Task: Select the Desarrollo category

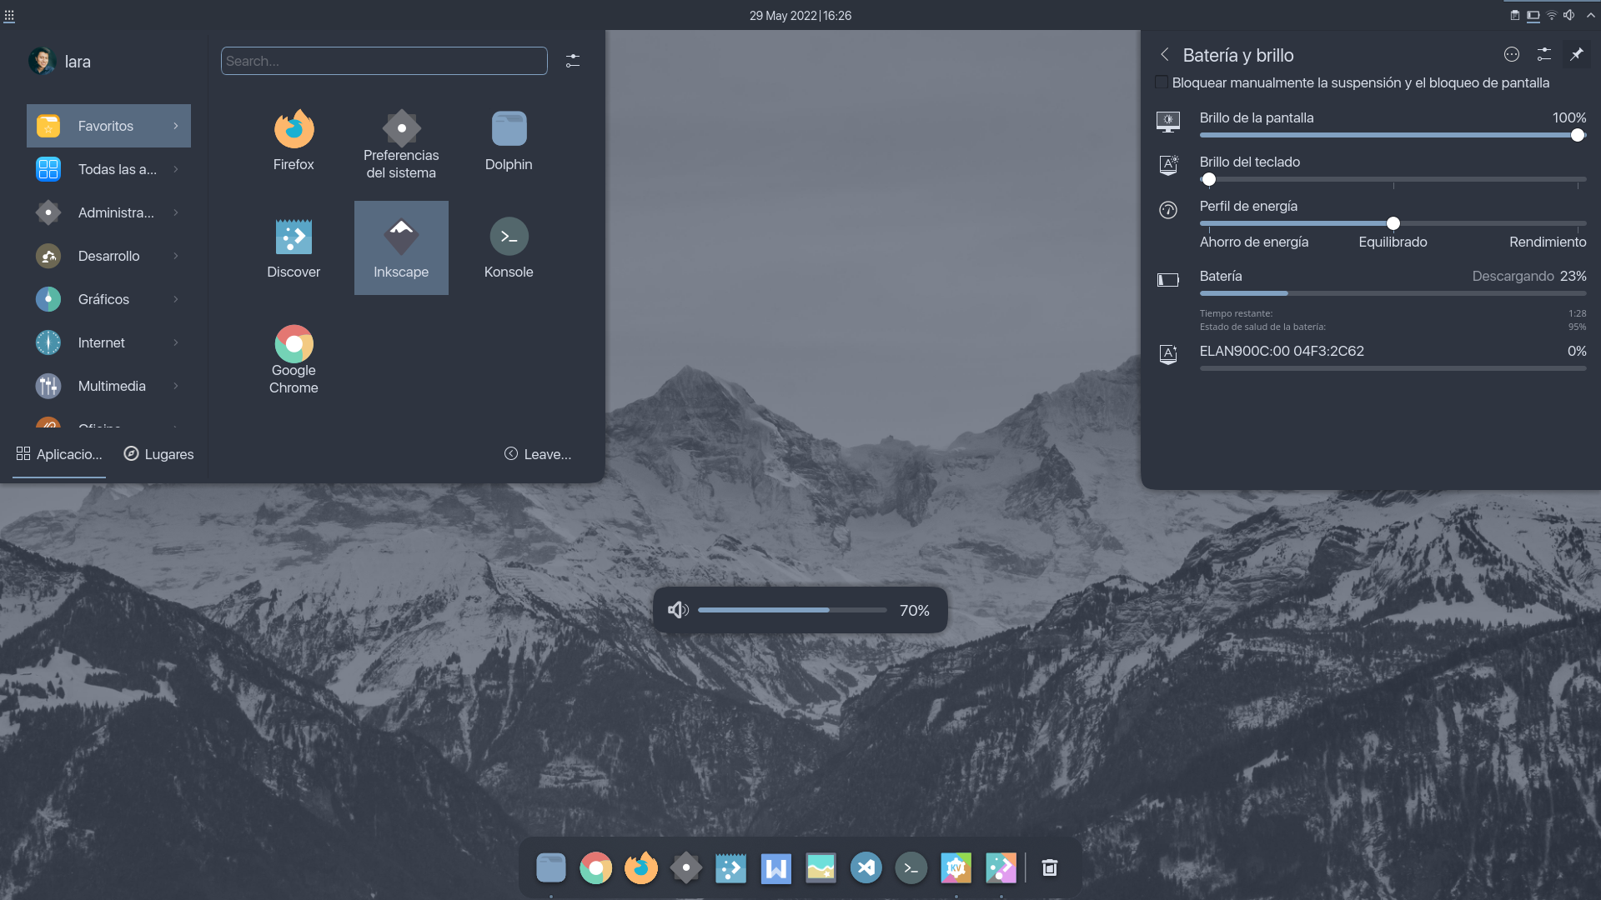Action: click(x=108, y=256)
